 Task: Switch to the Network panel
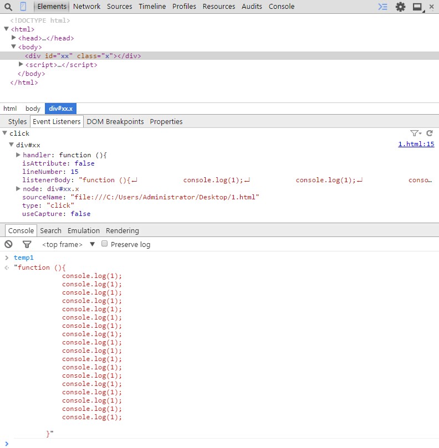tap(86, 6)
